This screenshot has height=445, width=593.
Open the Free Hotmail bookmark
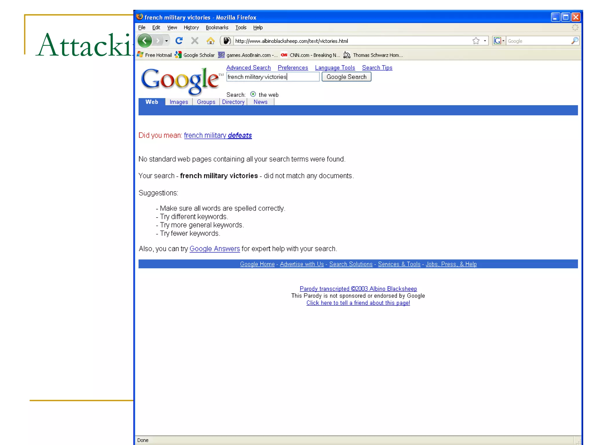click(155, 55)
